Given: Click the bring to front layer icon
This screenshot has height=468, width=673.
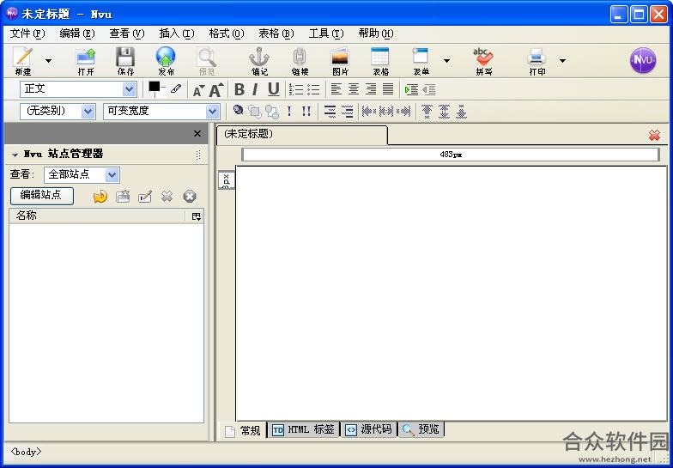Looking at the screenshot, I should click(255, 112).
